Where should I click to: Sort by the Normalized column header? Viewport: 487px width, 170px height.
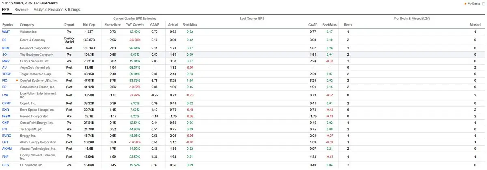coord(112,25)
